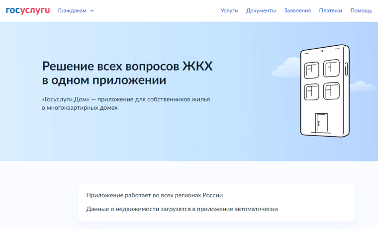Screen dimensions: 378x229
Task: Select Платежи in the top navigation
Action: (330, 10)
